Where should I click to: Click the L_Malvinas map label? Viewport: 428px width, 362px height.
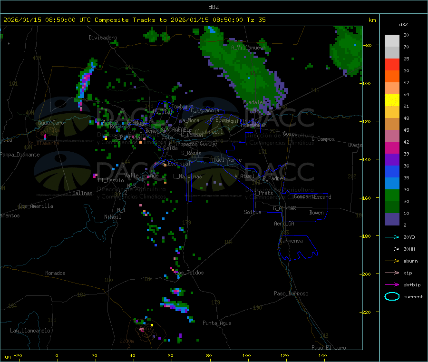(187, 176)
